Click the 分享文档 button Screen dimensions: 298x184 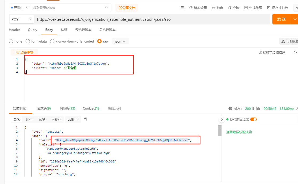[x=127, y=8]
